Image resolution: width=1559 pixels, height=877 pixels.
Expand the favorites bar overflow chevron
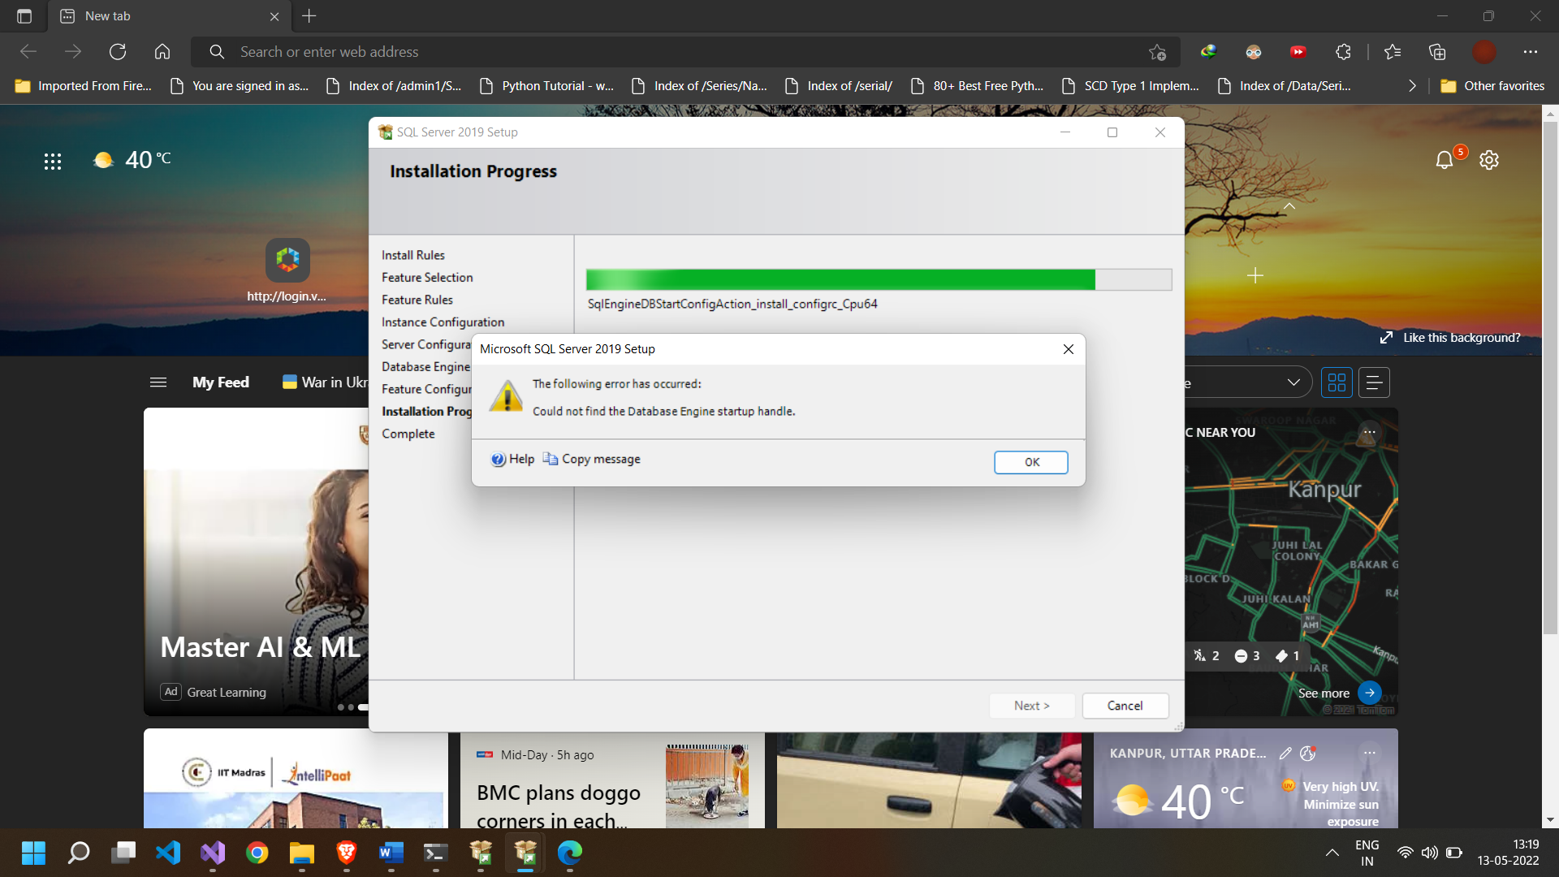(1413, 84)
